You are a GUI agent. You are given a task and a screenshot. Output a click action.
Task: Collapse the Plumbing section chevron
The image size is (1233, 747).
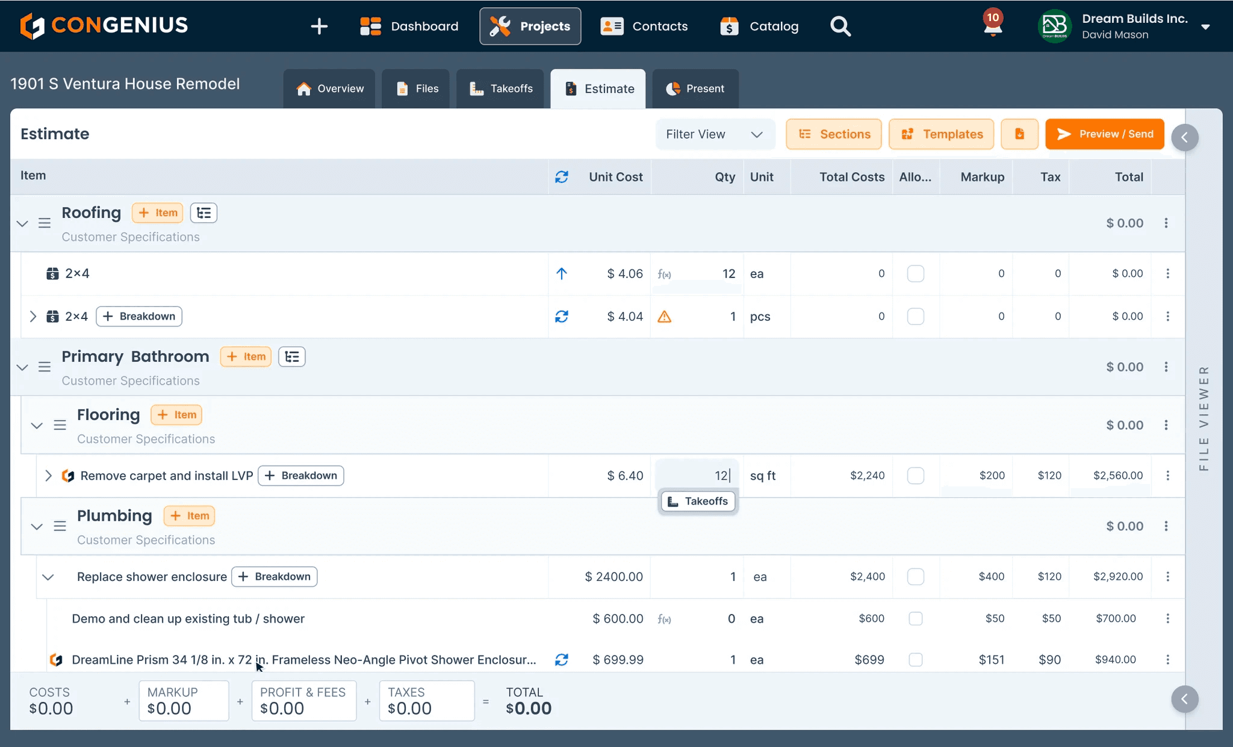coord(37,526)
